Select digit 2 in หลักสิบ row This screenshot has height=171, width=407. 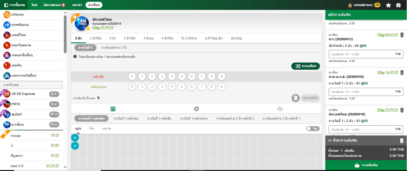(x=152, y=77)
